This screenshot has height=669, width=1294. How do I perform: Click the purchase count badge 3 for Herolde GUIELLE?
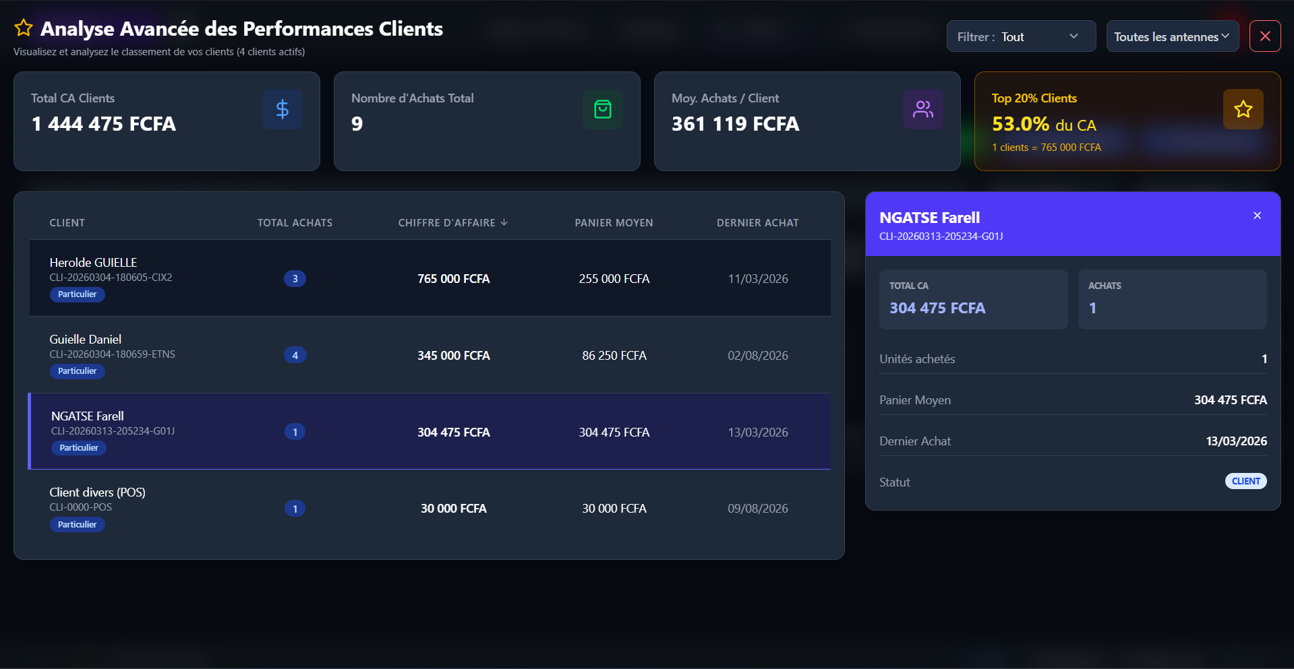coord(295,279)
